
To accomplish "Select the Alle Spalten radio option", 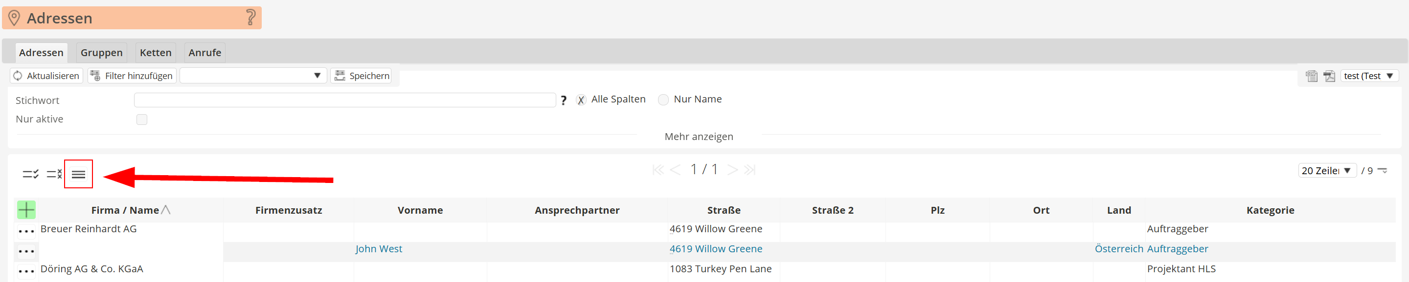I will (x=581, y=100).
